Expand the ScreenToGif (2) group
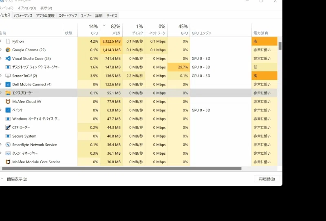The width and height of the screenshot is (326, 221). 1,76
